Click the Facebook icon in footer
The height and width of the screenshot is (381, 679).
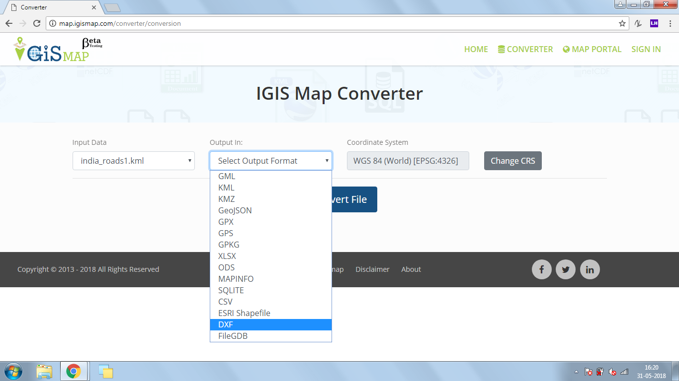[541, 269]
